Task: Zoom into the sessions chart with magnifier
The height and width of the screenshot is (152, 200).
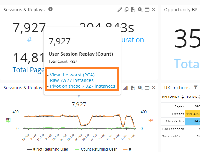Action: (140, 88)
